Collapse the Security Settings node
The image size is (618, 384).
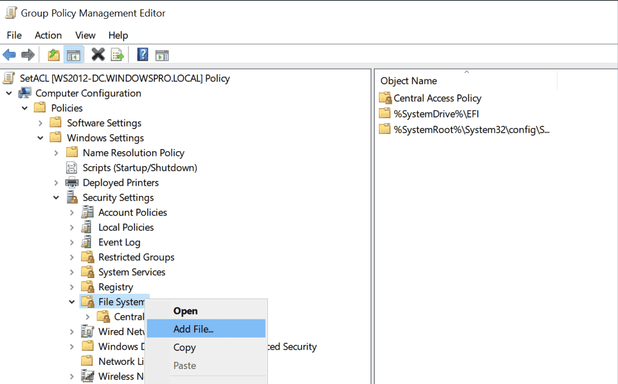56,198
